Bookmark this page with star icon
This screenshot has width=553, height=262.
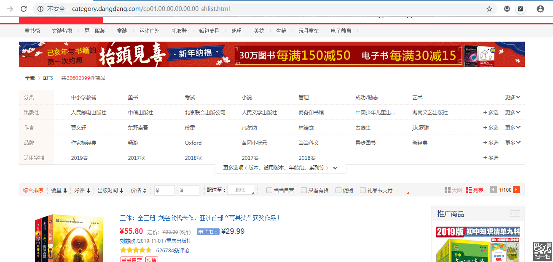489,9
